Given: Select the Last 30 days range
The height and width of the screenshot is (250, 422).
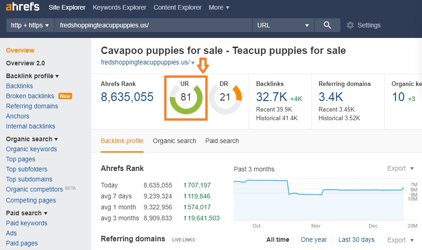Looking at the screenshot, I should tap(356, 239).
